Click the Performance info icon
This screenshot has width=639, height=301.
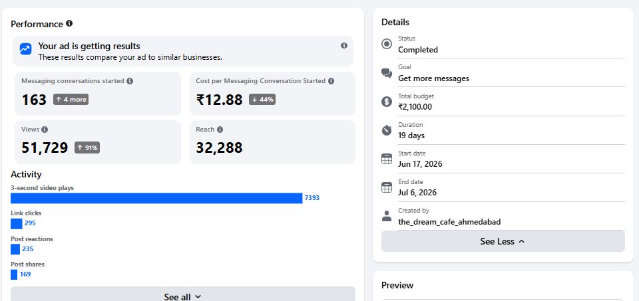click(x=69, y=24)
